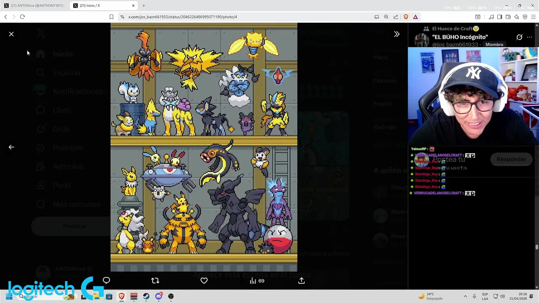Go to Inicio in sidebar
This screenshot has height=303, width=539.
coord(55,54)
